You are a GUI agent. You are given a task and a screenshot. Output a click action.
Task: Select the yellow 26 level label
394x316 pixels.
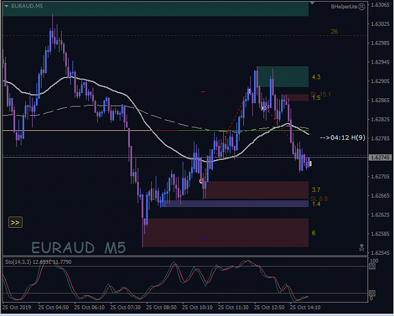click(x=334, y=31)
